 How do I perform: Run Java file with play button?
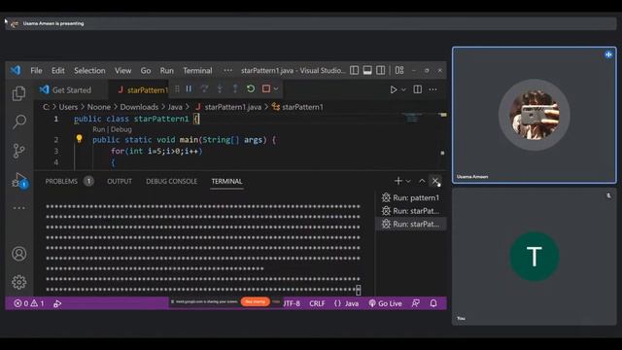pyautogui.click(x=393, y=89)
